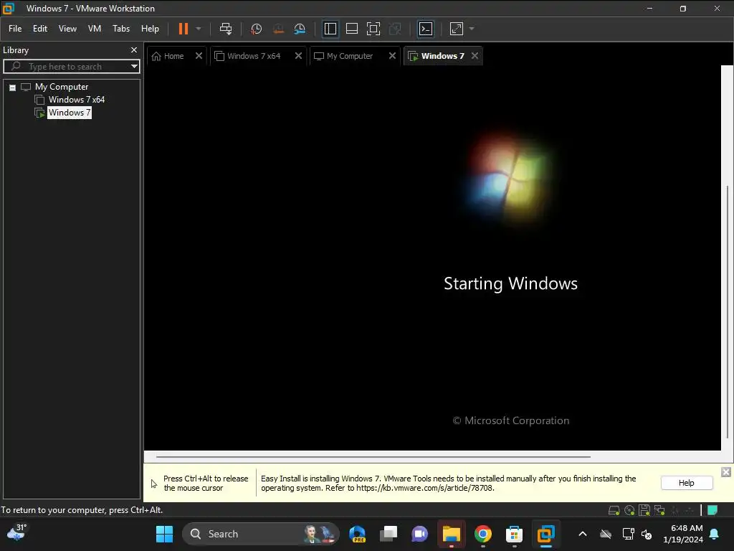Close the Library panel

tap(134, 50)
